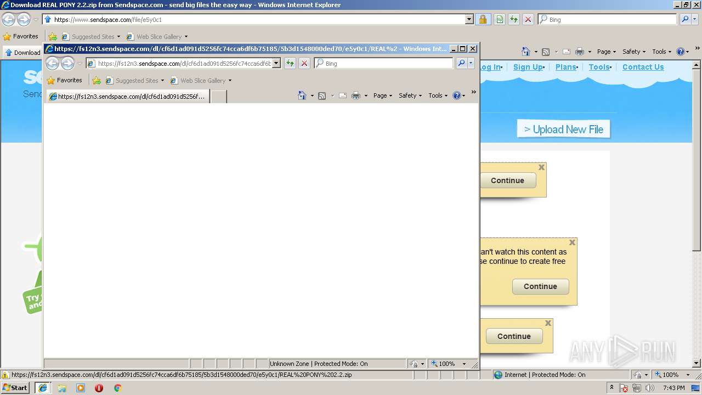The height and width of the screenshot is (395, 702).
Task: Open Internet Explorer from taskbar
Action: [x=42, y=388]
